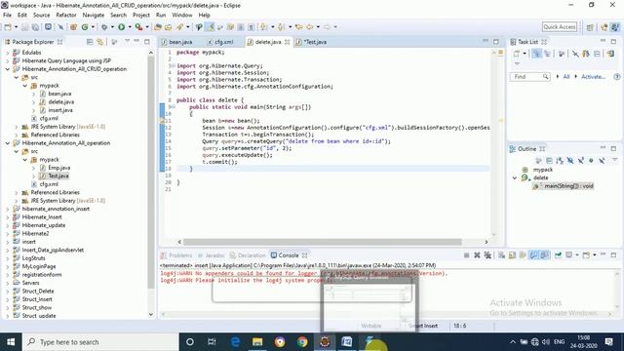The width and height of the screenshot is (624, 351).
Task: Click Remove Launch X icon in Console
Action: point(477,255)
